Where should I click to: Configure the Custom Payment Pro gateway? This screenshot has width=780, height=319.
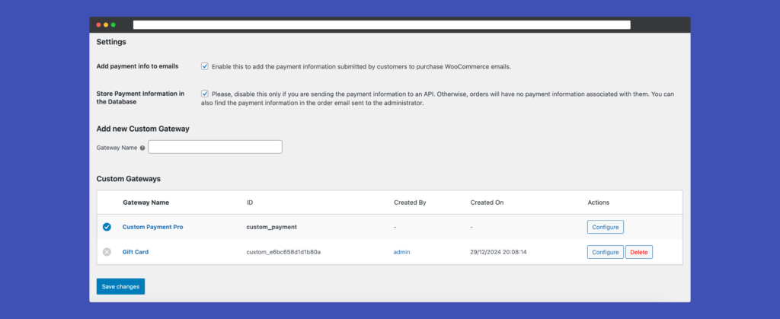tap(606, 227)
